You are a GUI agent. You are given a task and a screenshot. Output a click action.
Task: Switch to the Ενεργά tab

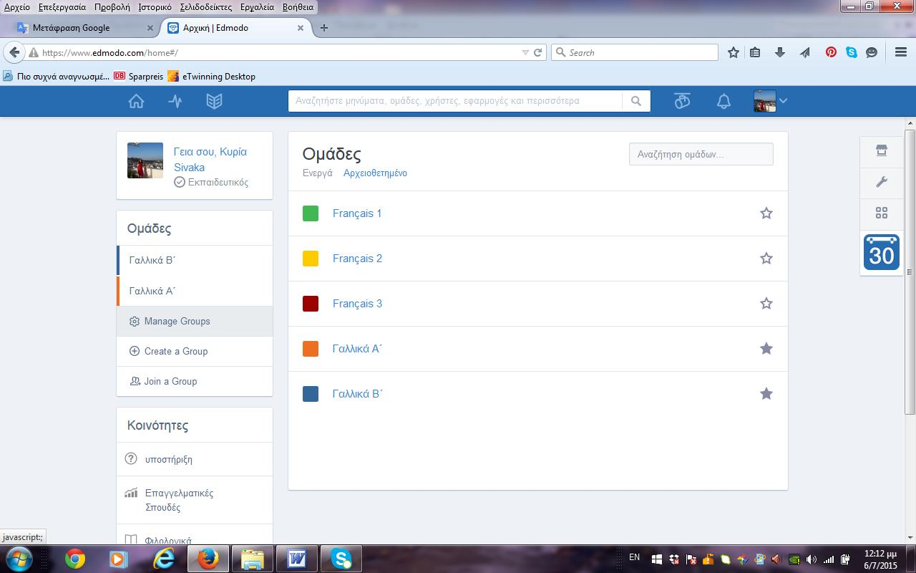(317, 173)
